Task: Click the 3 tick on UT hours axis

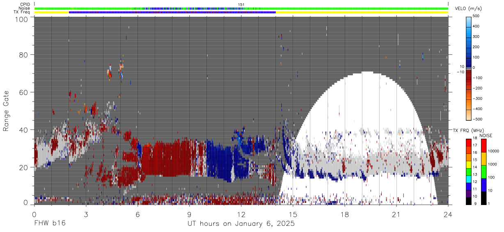Action: pos(86,214)
